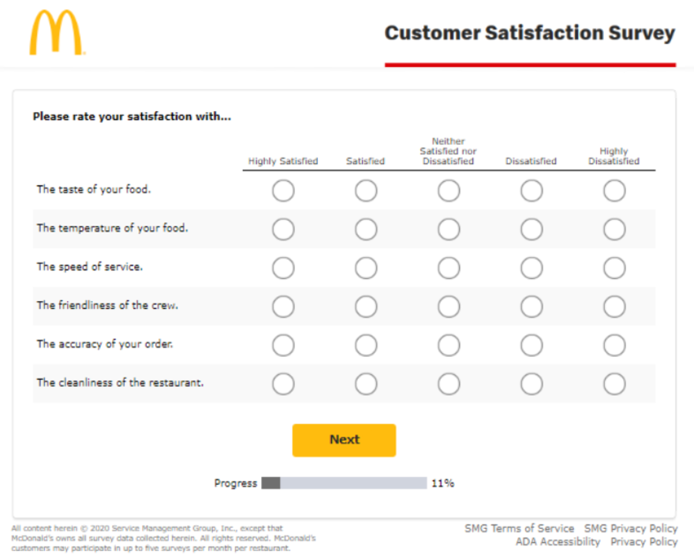Image resolution: width=694 pixels, height=558 pixels.
Task: Select Highly Satisfied for temperature of food
Action: coord(283,229)
